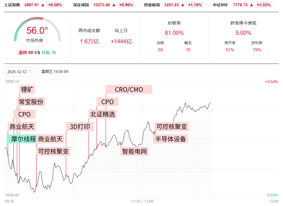Select the 锂矿 marker on the chart
The width and height of the screenshot is (283, 206).
point(27,90)
